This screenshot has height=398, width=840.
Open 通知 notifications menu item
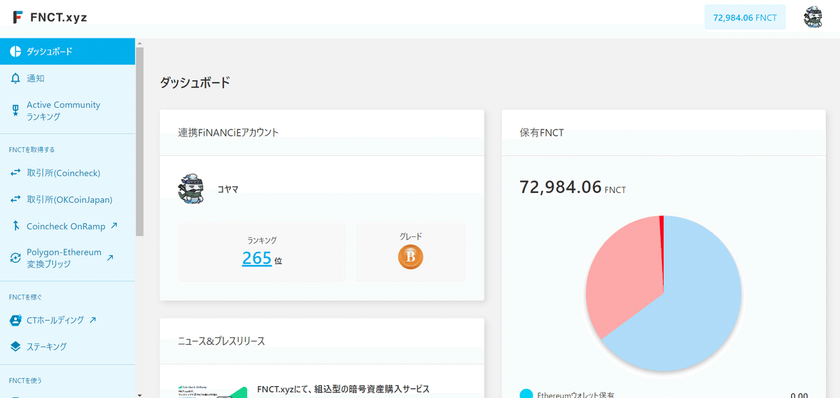click(x=67, y=78)
